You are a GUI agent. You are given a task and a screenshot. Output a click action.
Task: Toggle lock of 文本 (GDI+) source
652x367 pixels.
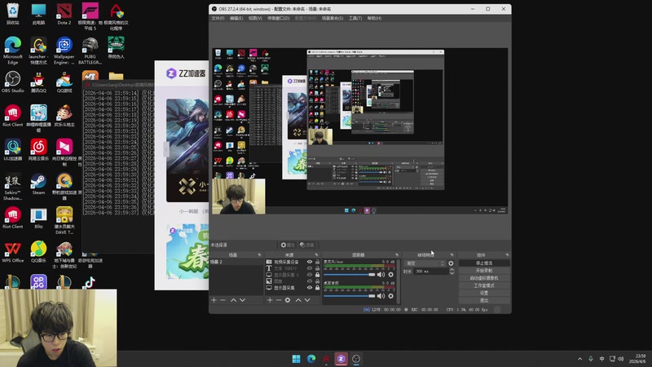click(x=317, y=268)
